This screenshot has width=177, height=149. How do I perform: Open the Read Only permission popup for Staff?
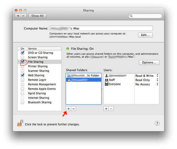click(147, 80)
